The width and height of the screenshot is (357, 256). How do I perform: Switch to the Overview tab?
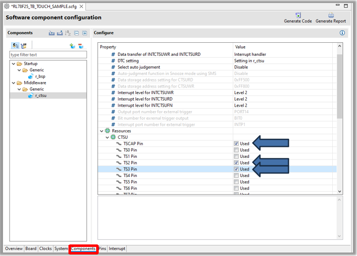14,248
